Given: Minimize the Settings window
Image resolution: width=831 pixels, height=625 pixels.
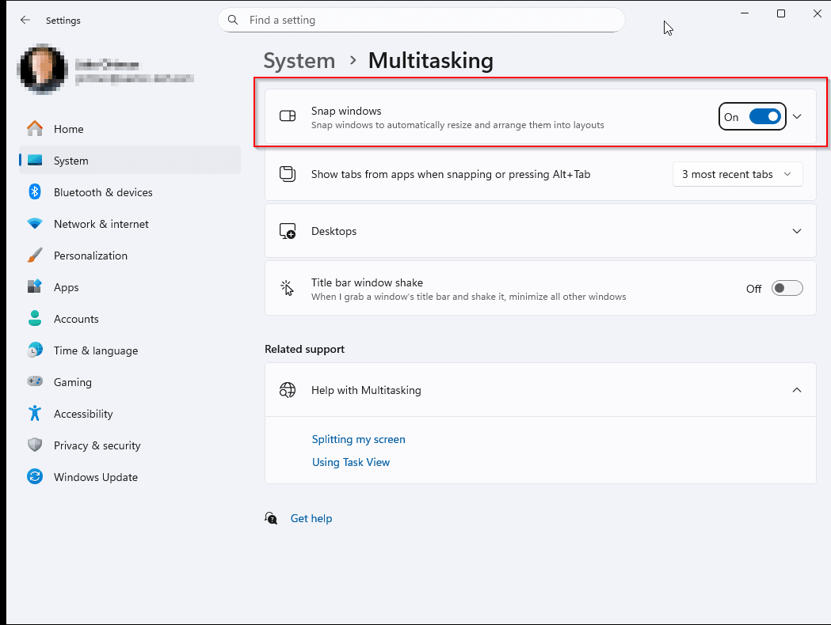Looking at the screenshot, I should (745, 13).
